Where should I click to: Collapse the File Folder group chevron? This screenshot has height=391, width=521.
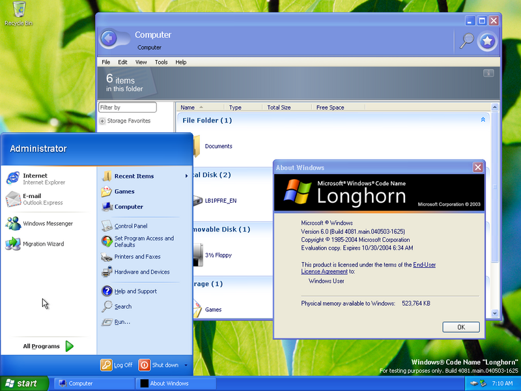pos(483,120)
